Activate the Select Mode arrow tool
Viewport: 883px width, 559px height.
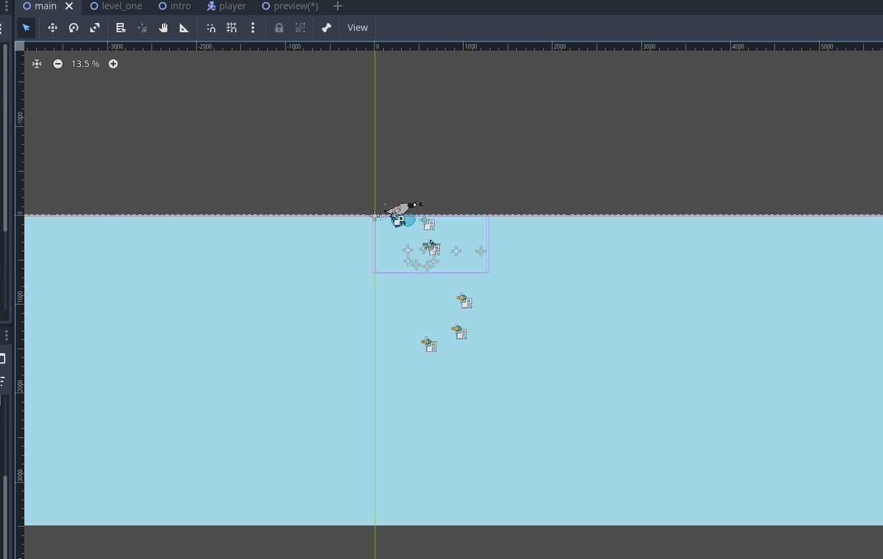click(26, 28)
